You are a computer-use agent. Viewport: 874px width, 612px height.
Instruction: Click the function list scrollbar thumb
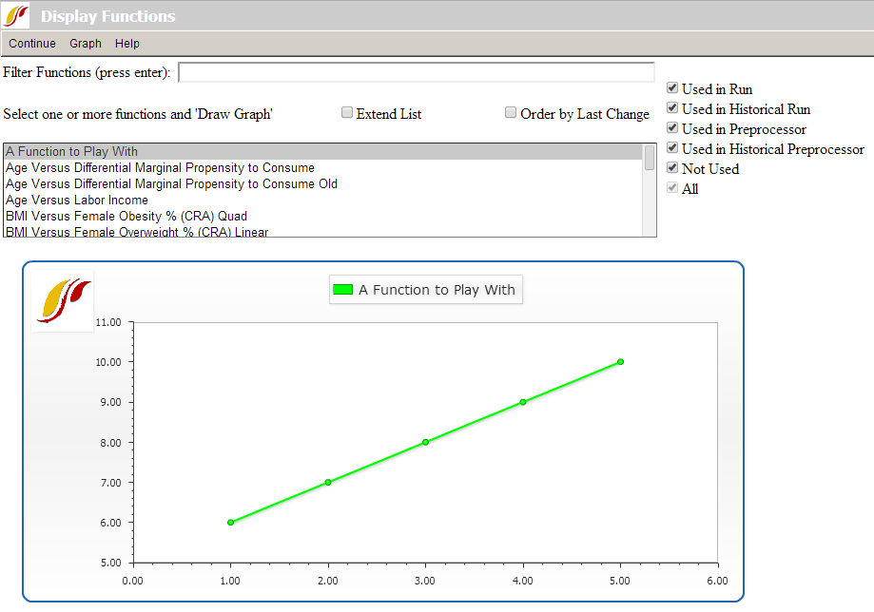650,158
